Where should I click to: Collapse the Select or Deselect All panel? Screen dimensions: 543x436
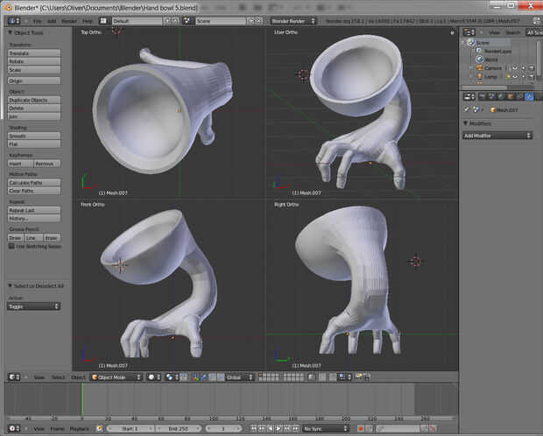coord(11,285)
